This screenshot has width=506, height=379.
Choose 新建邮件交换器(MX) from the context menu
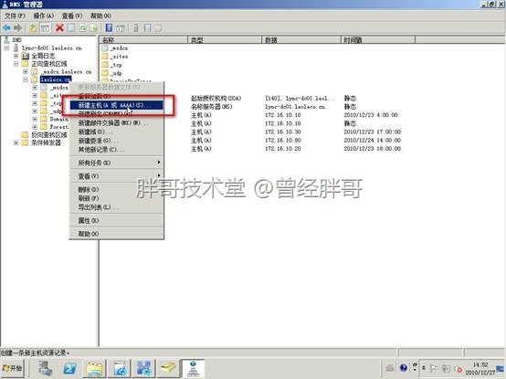[x=117, y=123]
